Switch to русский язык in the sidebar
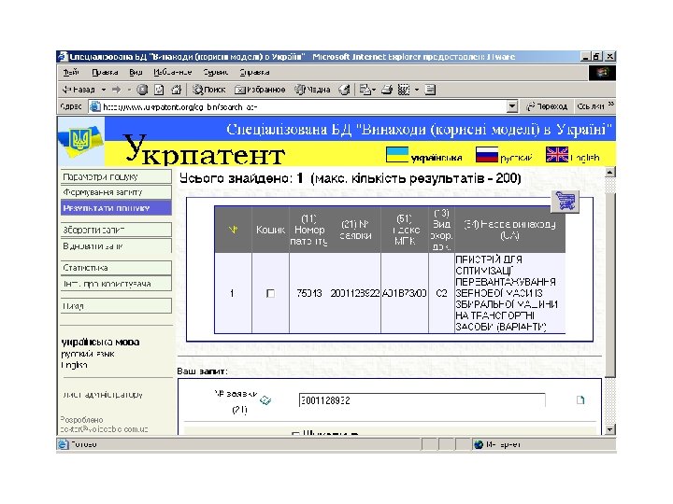673x504 pixels. coord(88,354)
